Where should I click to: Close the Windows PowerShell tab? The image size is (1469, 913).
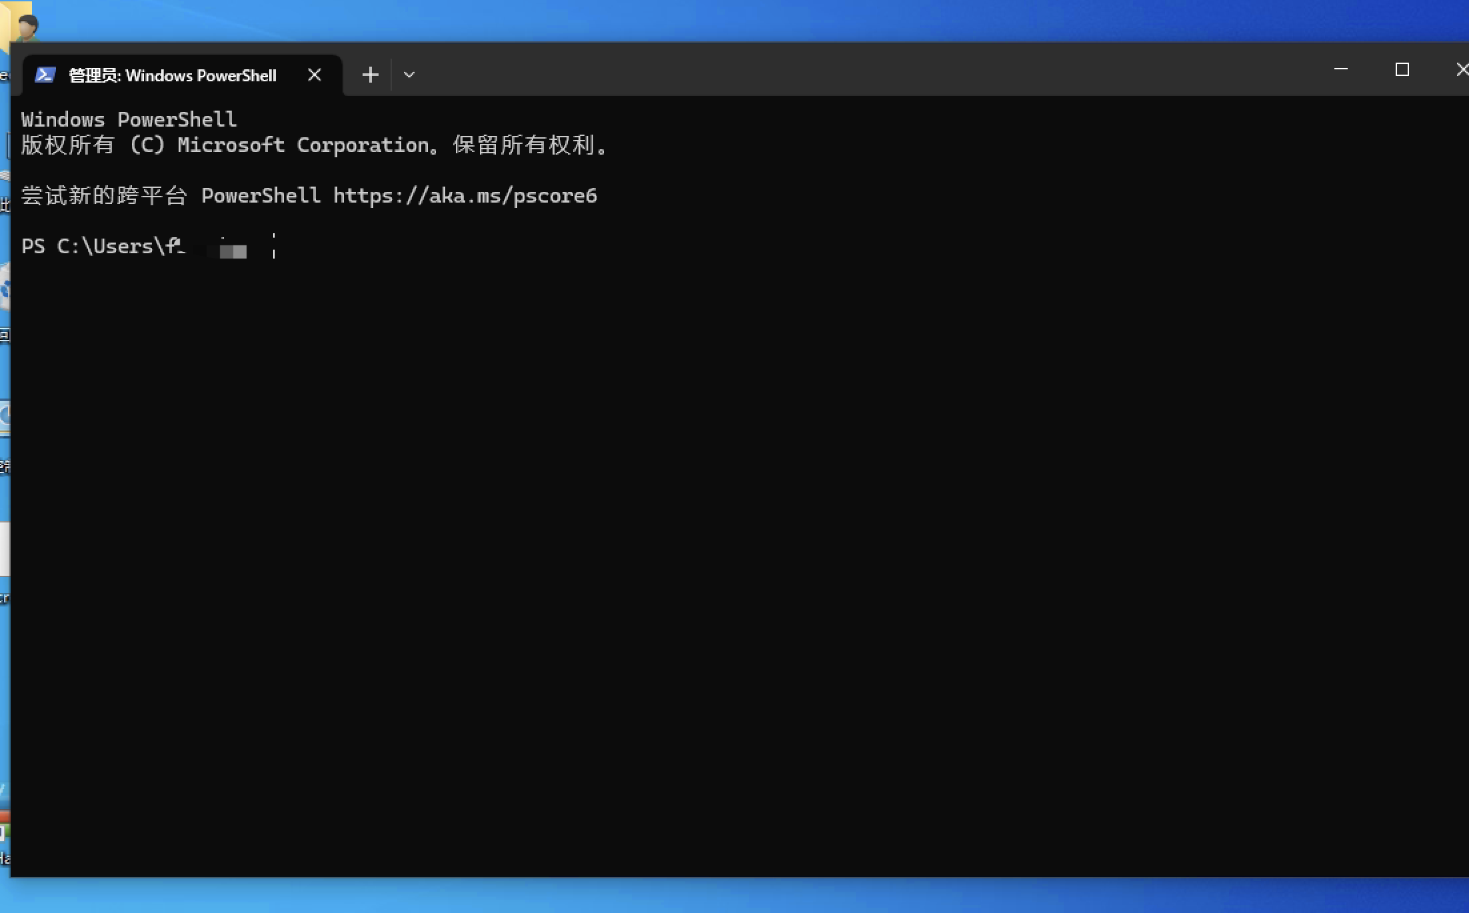click(315, 75)
